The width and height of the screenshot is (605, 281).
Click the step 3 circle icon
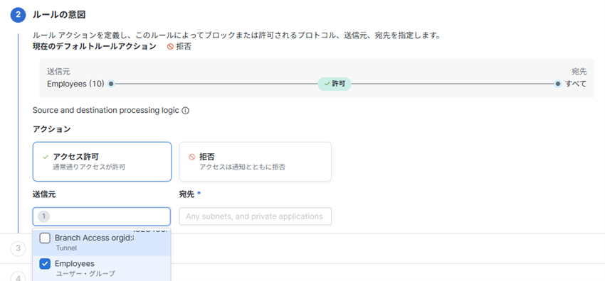coord(18,248)
